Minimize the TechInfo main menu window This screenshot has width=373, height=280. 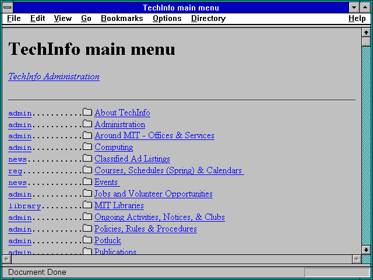pos(354,8)
